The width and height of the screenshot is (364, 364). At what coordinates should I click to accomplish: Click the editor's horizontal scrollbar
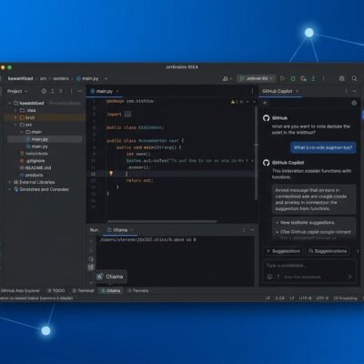162,221
